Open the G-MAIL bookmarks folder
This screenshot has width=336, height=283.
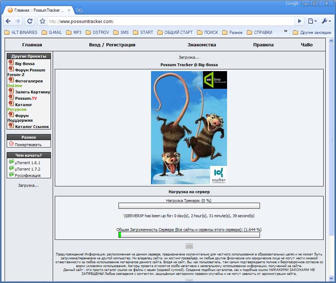point(52,33)
